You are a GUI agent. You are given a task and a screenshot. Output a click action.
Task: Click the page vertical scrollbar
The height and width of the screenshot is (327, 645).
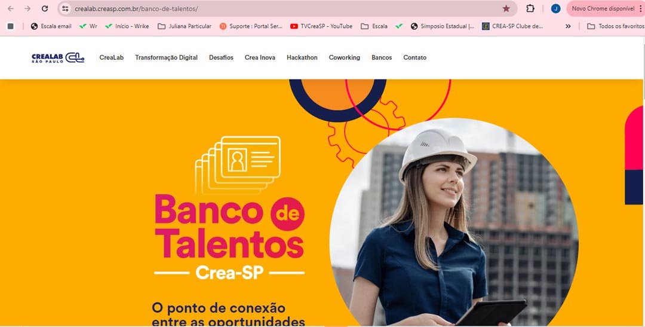[x=643, y=181]
